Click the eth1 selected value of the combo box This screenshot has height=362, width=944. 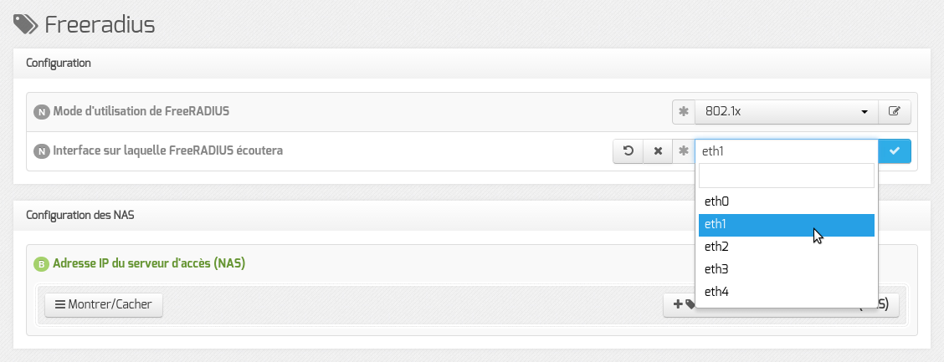coord(787,151)
